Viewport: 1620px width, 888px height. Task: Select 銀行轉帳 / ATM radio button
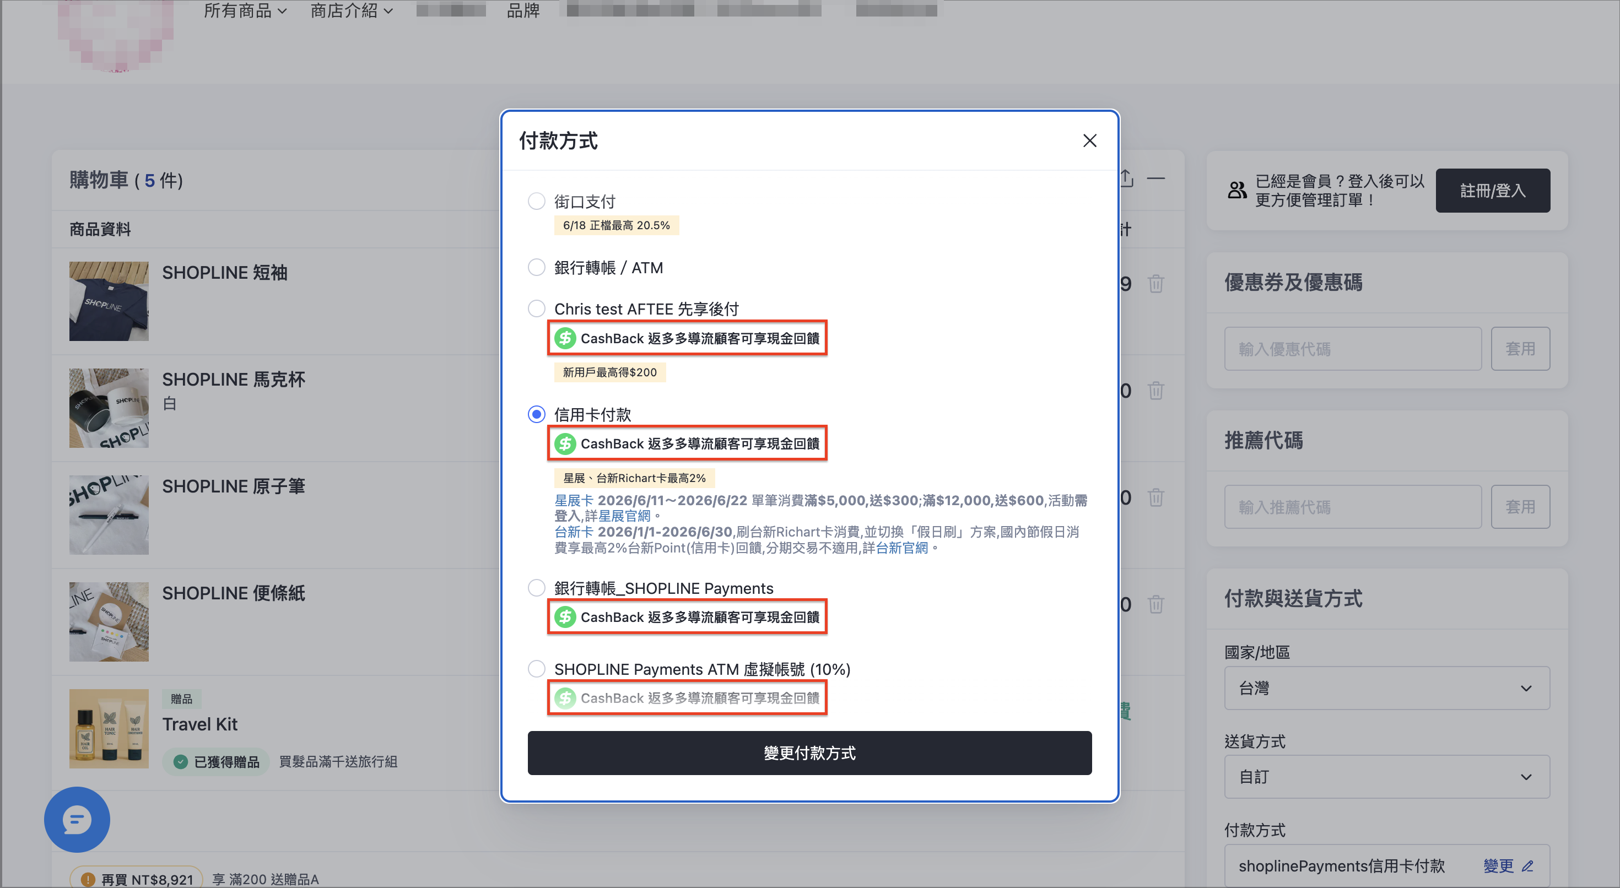[x=536, y=267]
